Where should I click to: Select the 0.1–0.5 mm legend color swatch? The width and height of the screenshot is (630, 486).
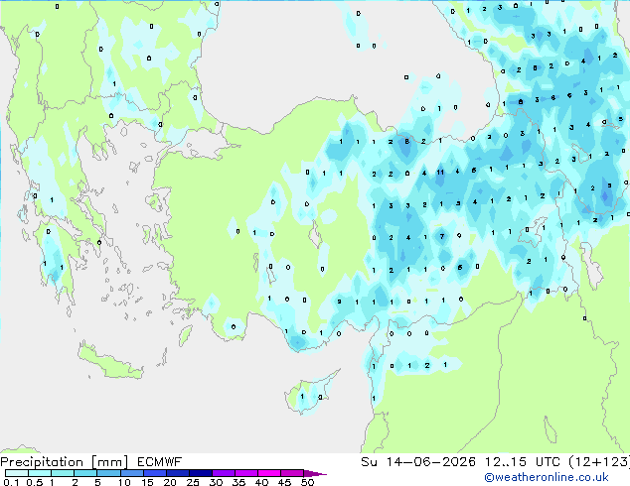[17, 473]
